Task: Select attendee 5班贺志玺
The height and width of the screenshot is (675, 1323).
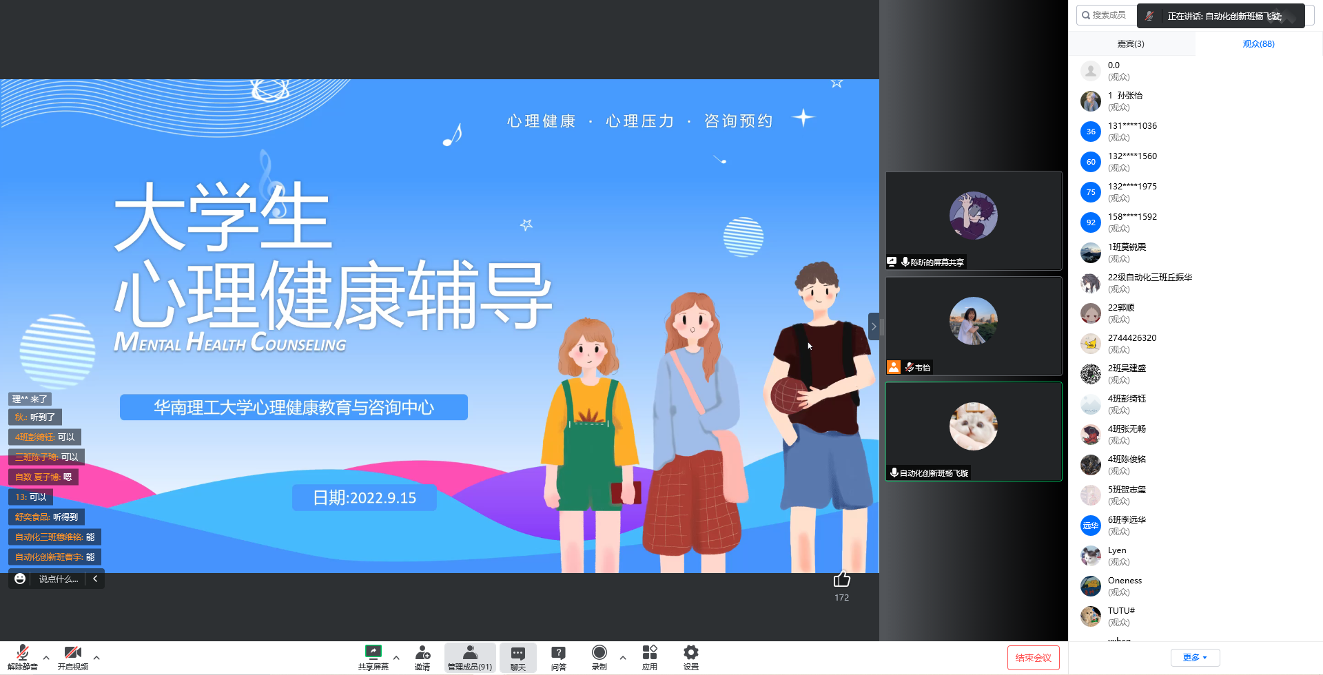Action: point(1196,495)
